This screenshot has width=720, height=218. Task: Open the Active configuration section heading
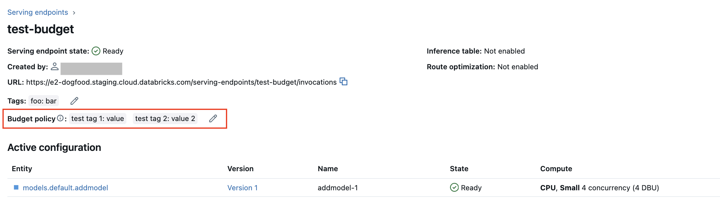click(54, 147)
